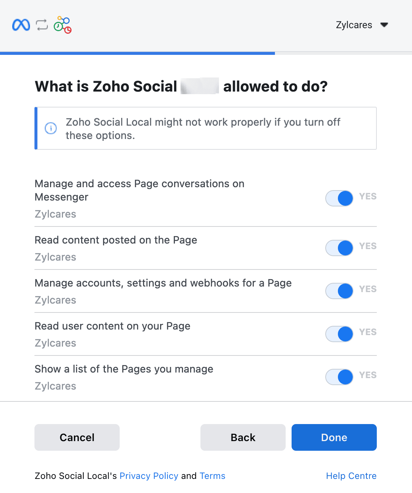Click the sync arrows icon
The height and width of the screenshot is (493, 412).
click(x=42, y=25)
